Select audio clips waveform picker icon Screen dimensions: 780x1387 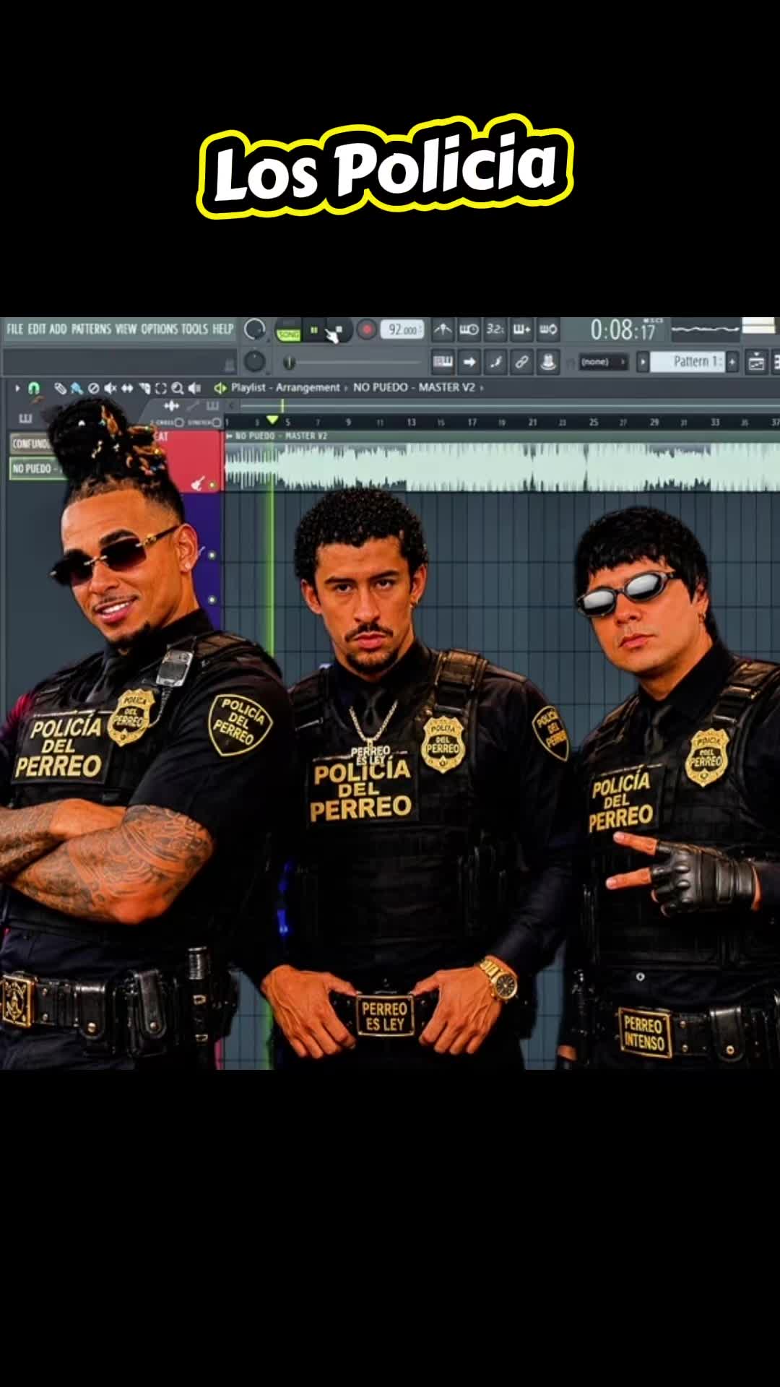click(172, 406)
